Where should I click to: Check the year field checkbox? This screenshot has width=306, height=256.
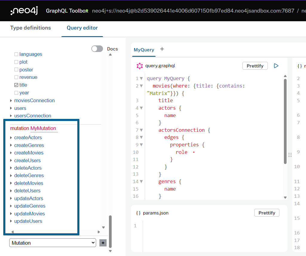point(16,93)
